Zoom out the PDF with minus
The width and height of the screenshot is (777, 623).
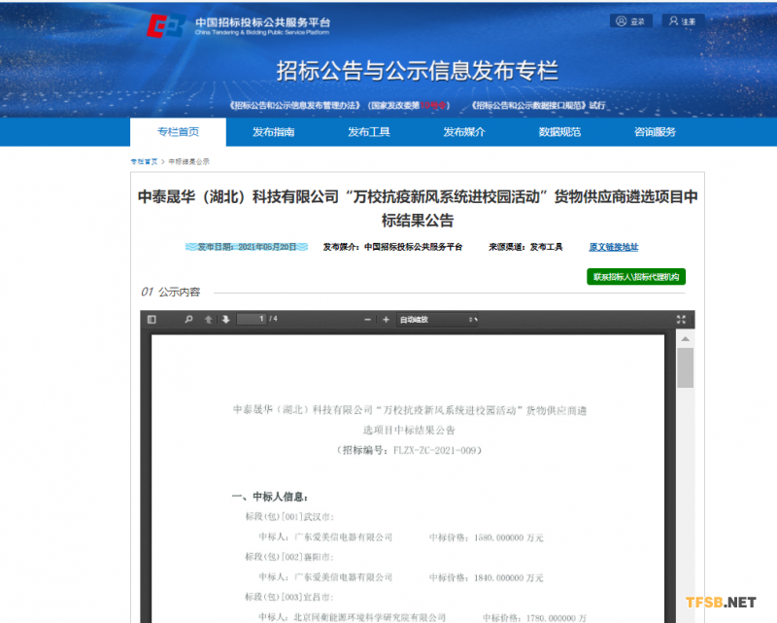coord(368,320)
